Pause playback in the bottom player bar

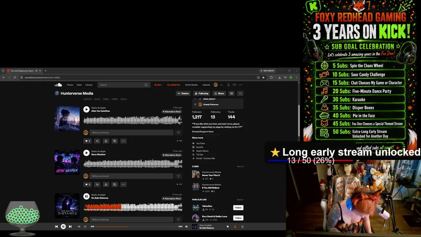63,226
